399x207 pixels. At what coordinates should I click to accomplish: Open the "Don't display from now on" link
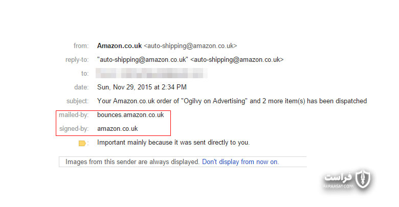pyautogui.click(x=240, y=162)
